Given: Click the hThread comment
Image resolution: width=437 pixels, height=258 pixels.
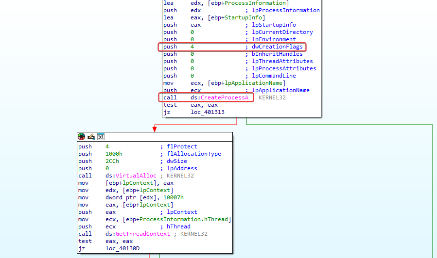Looking at the screenshot, I should point(178,226).
